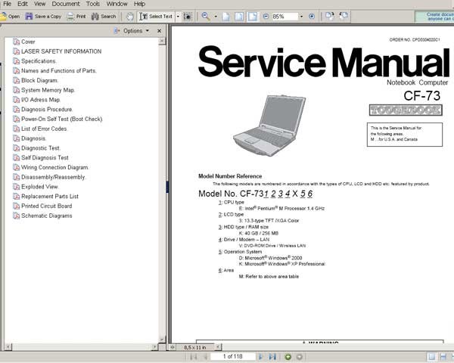Go to the next view gray button
Viewport: 454px width, 363px height.
pos(300,357)
